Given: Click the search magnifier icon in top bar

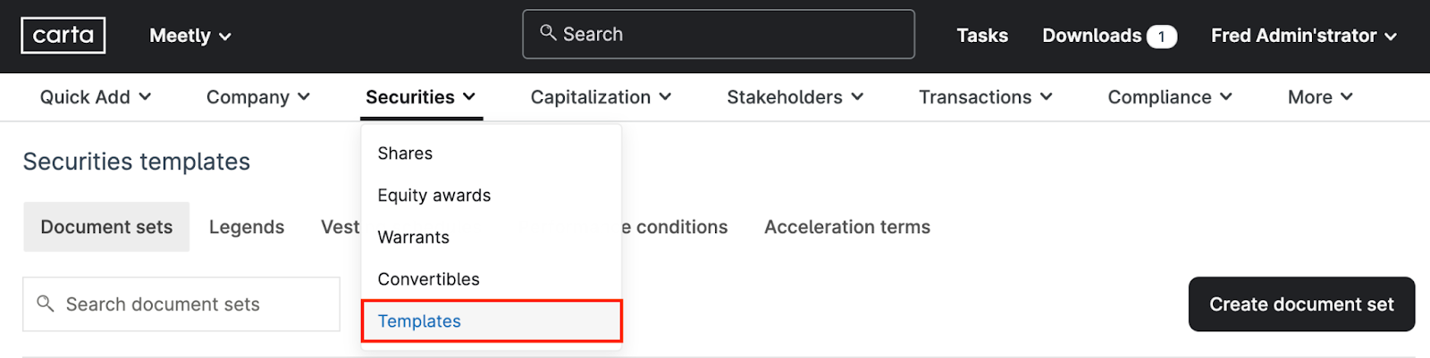Looking at the screenshot, I should (548, 33).
